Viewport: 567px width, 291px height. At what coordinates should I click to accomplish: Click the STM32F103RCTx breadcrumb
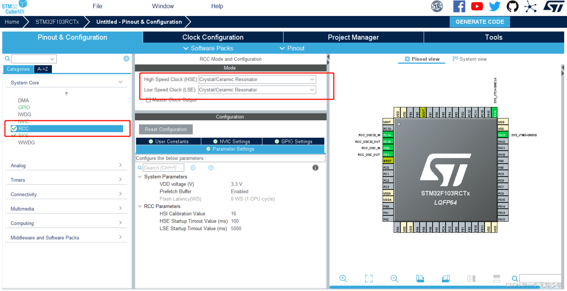point(57,22)
